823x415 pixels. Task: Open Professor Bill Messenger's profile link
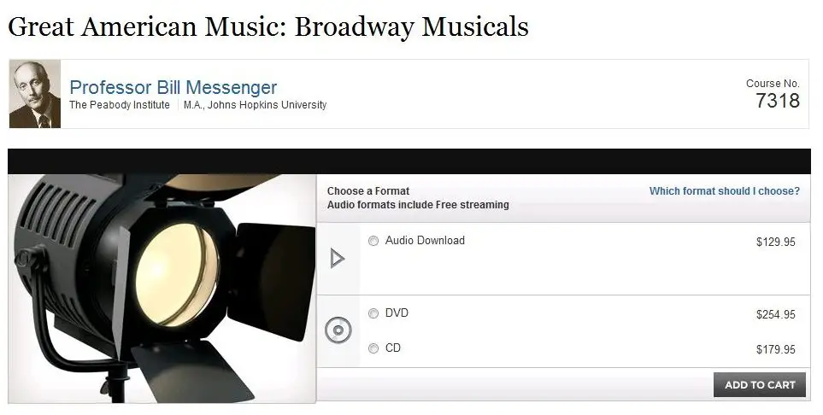click(x=173, y=87)
